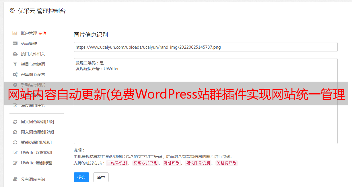
Task: Click the 关键词识别 tag
Action: (227, 163)
